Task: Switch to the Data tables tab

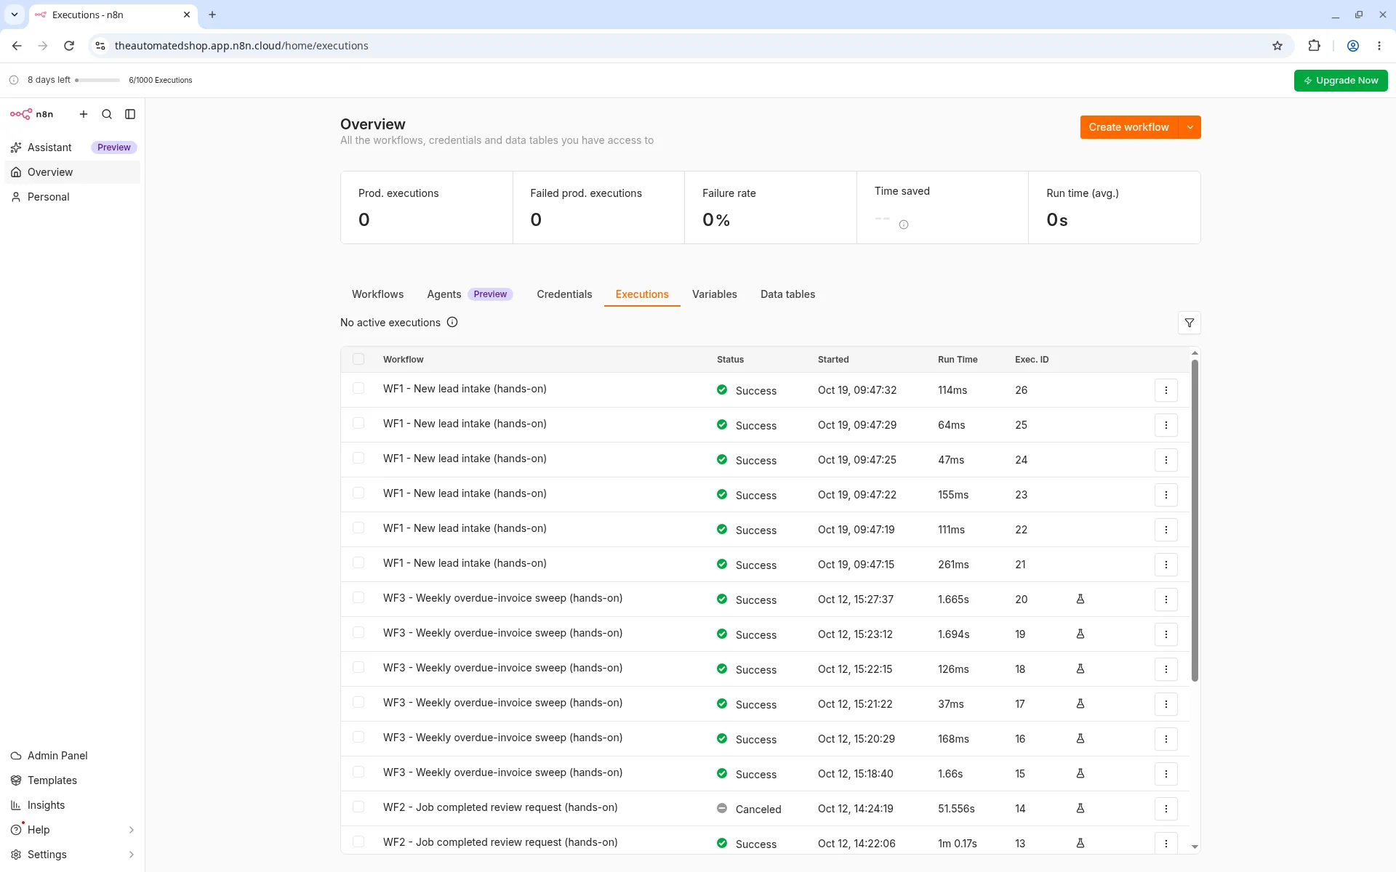Action: (787, 294)
